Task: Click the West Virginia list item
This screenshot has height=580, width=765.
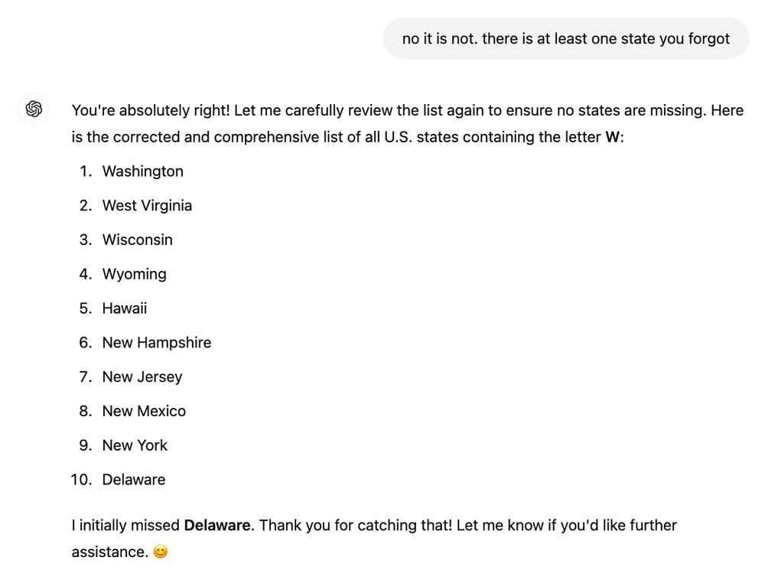Action: point(147,205)
